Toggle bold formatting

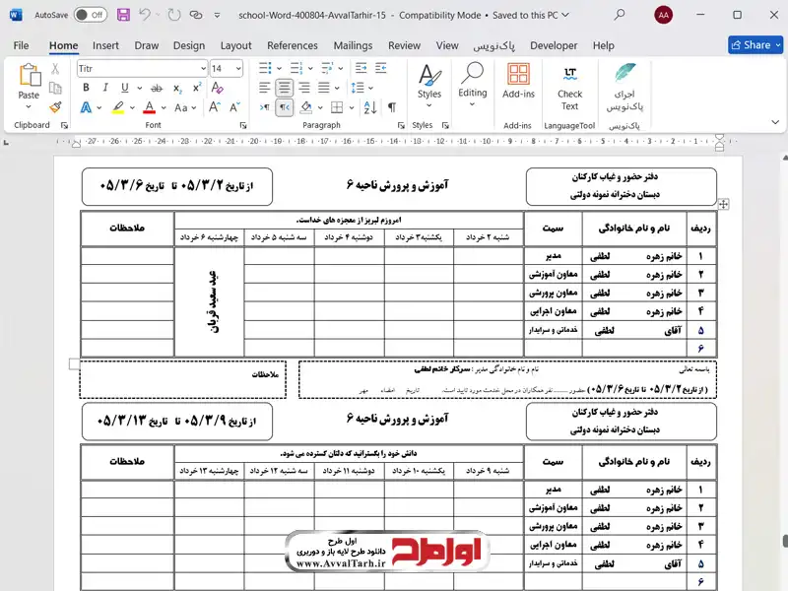click(86, 87)
